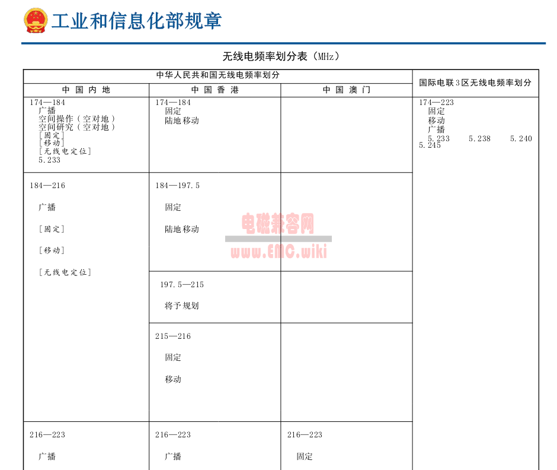Click footnote 5.238 in ITU column
The height and width of the screenshot is (470, 557).
479,139
